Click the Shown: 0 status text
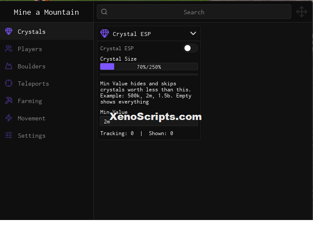 pos(161,133)
